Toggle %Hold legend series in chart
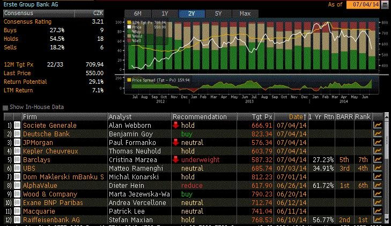 click(129, 36)
